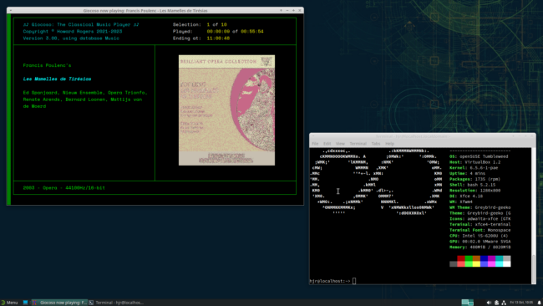Open the notifications bell icon
543x306 pixels.
[x=539, y=303]
